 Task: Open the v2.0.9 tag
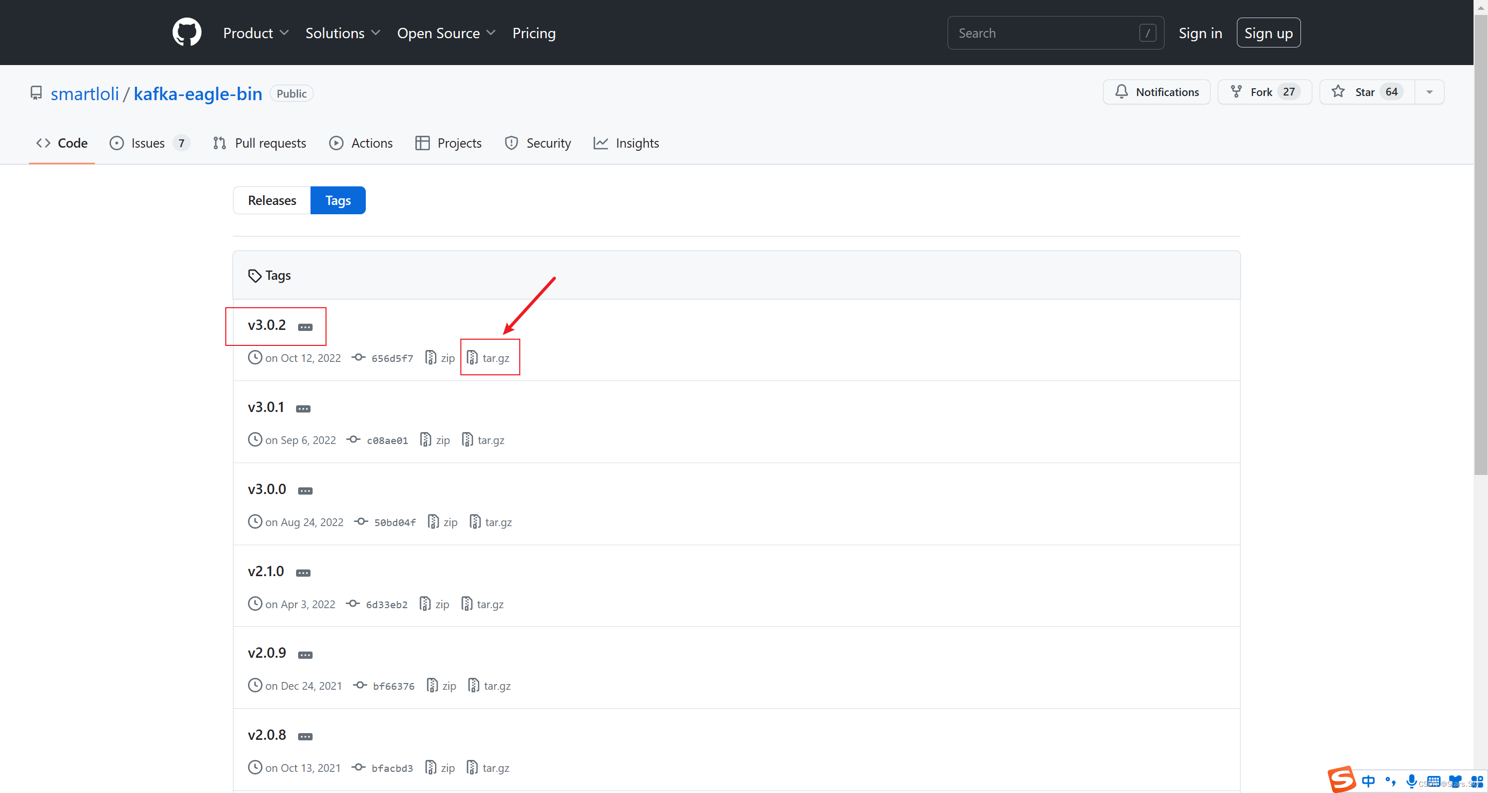click(266, 652)
